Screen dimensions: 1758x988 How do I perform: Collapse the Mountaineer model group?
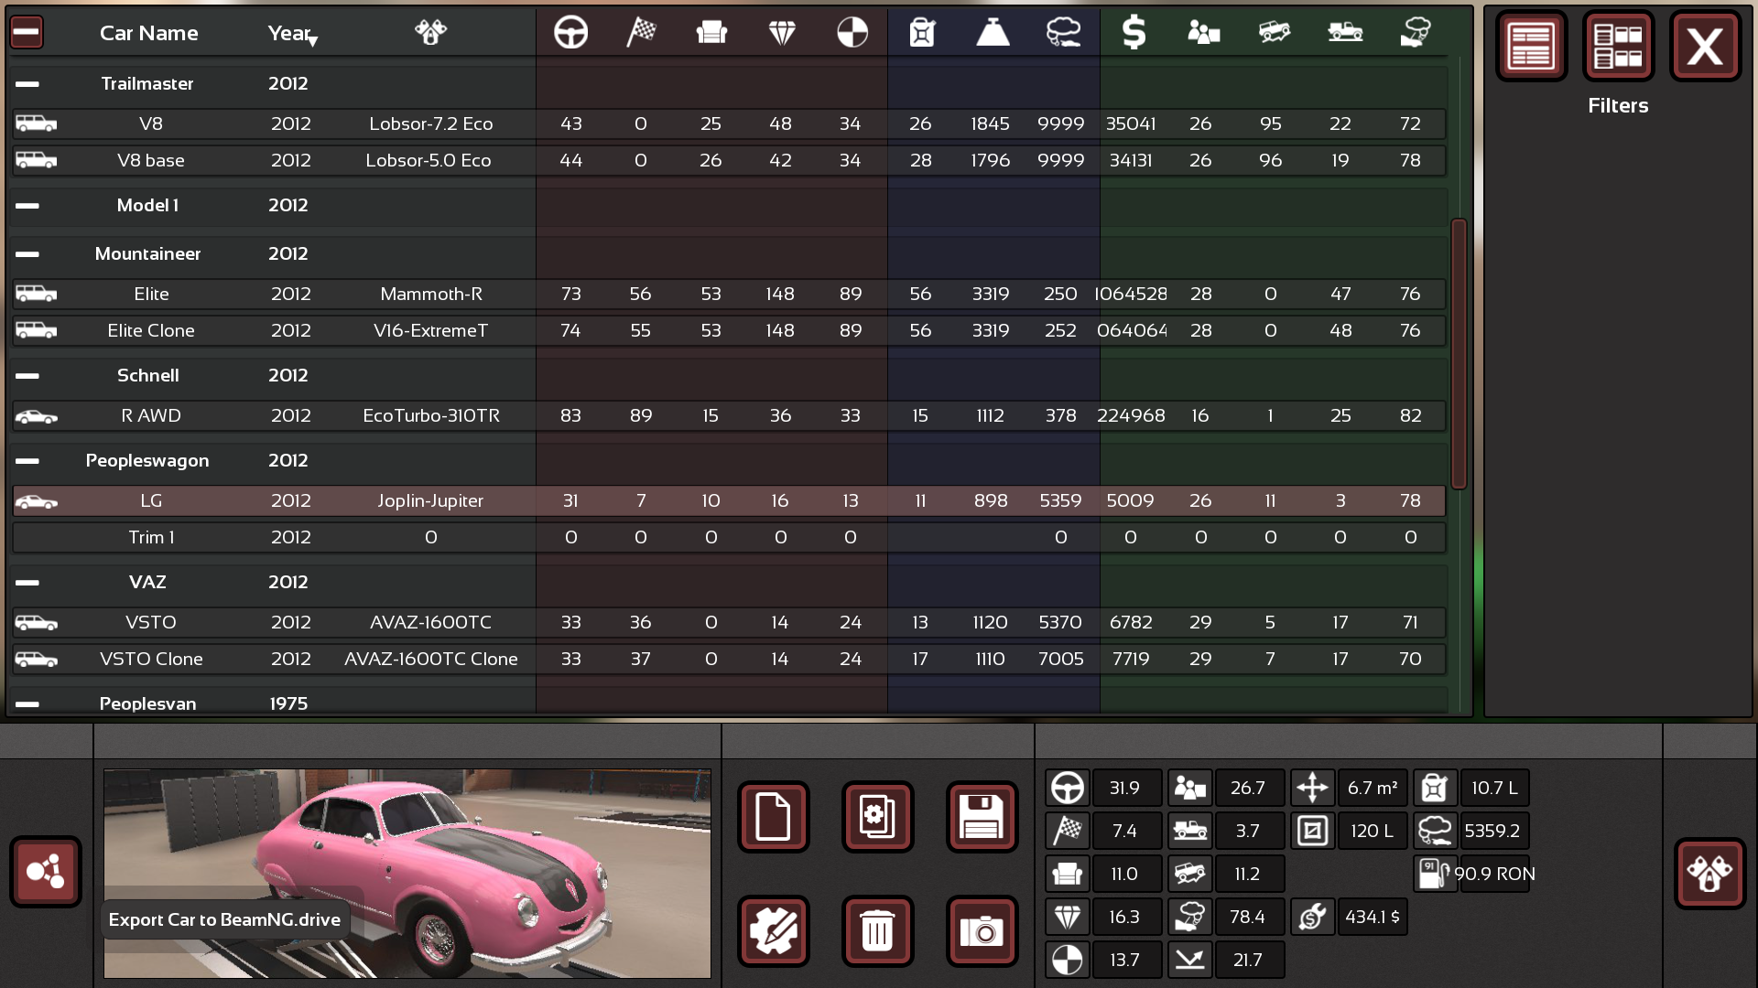point(27,254)
